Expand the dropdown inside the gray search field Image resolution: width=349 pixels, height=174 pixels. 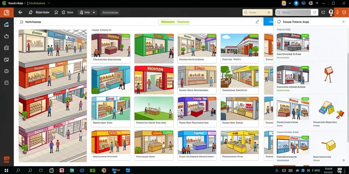[x=314, y=13]
